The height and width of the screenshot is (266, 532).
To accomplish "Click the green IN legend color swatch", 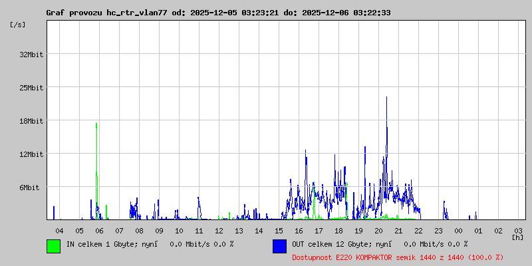I will [x=53, y=246].
